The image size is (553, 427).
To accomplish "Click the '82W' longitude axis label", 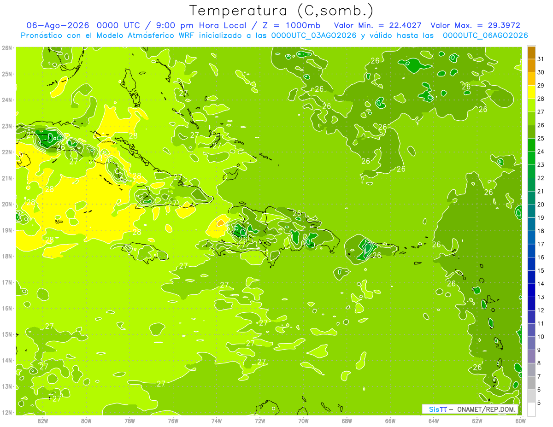I will (x=43, y=421).
